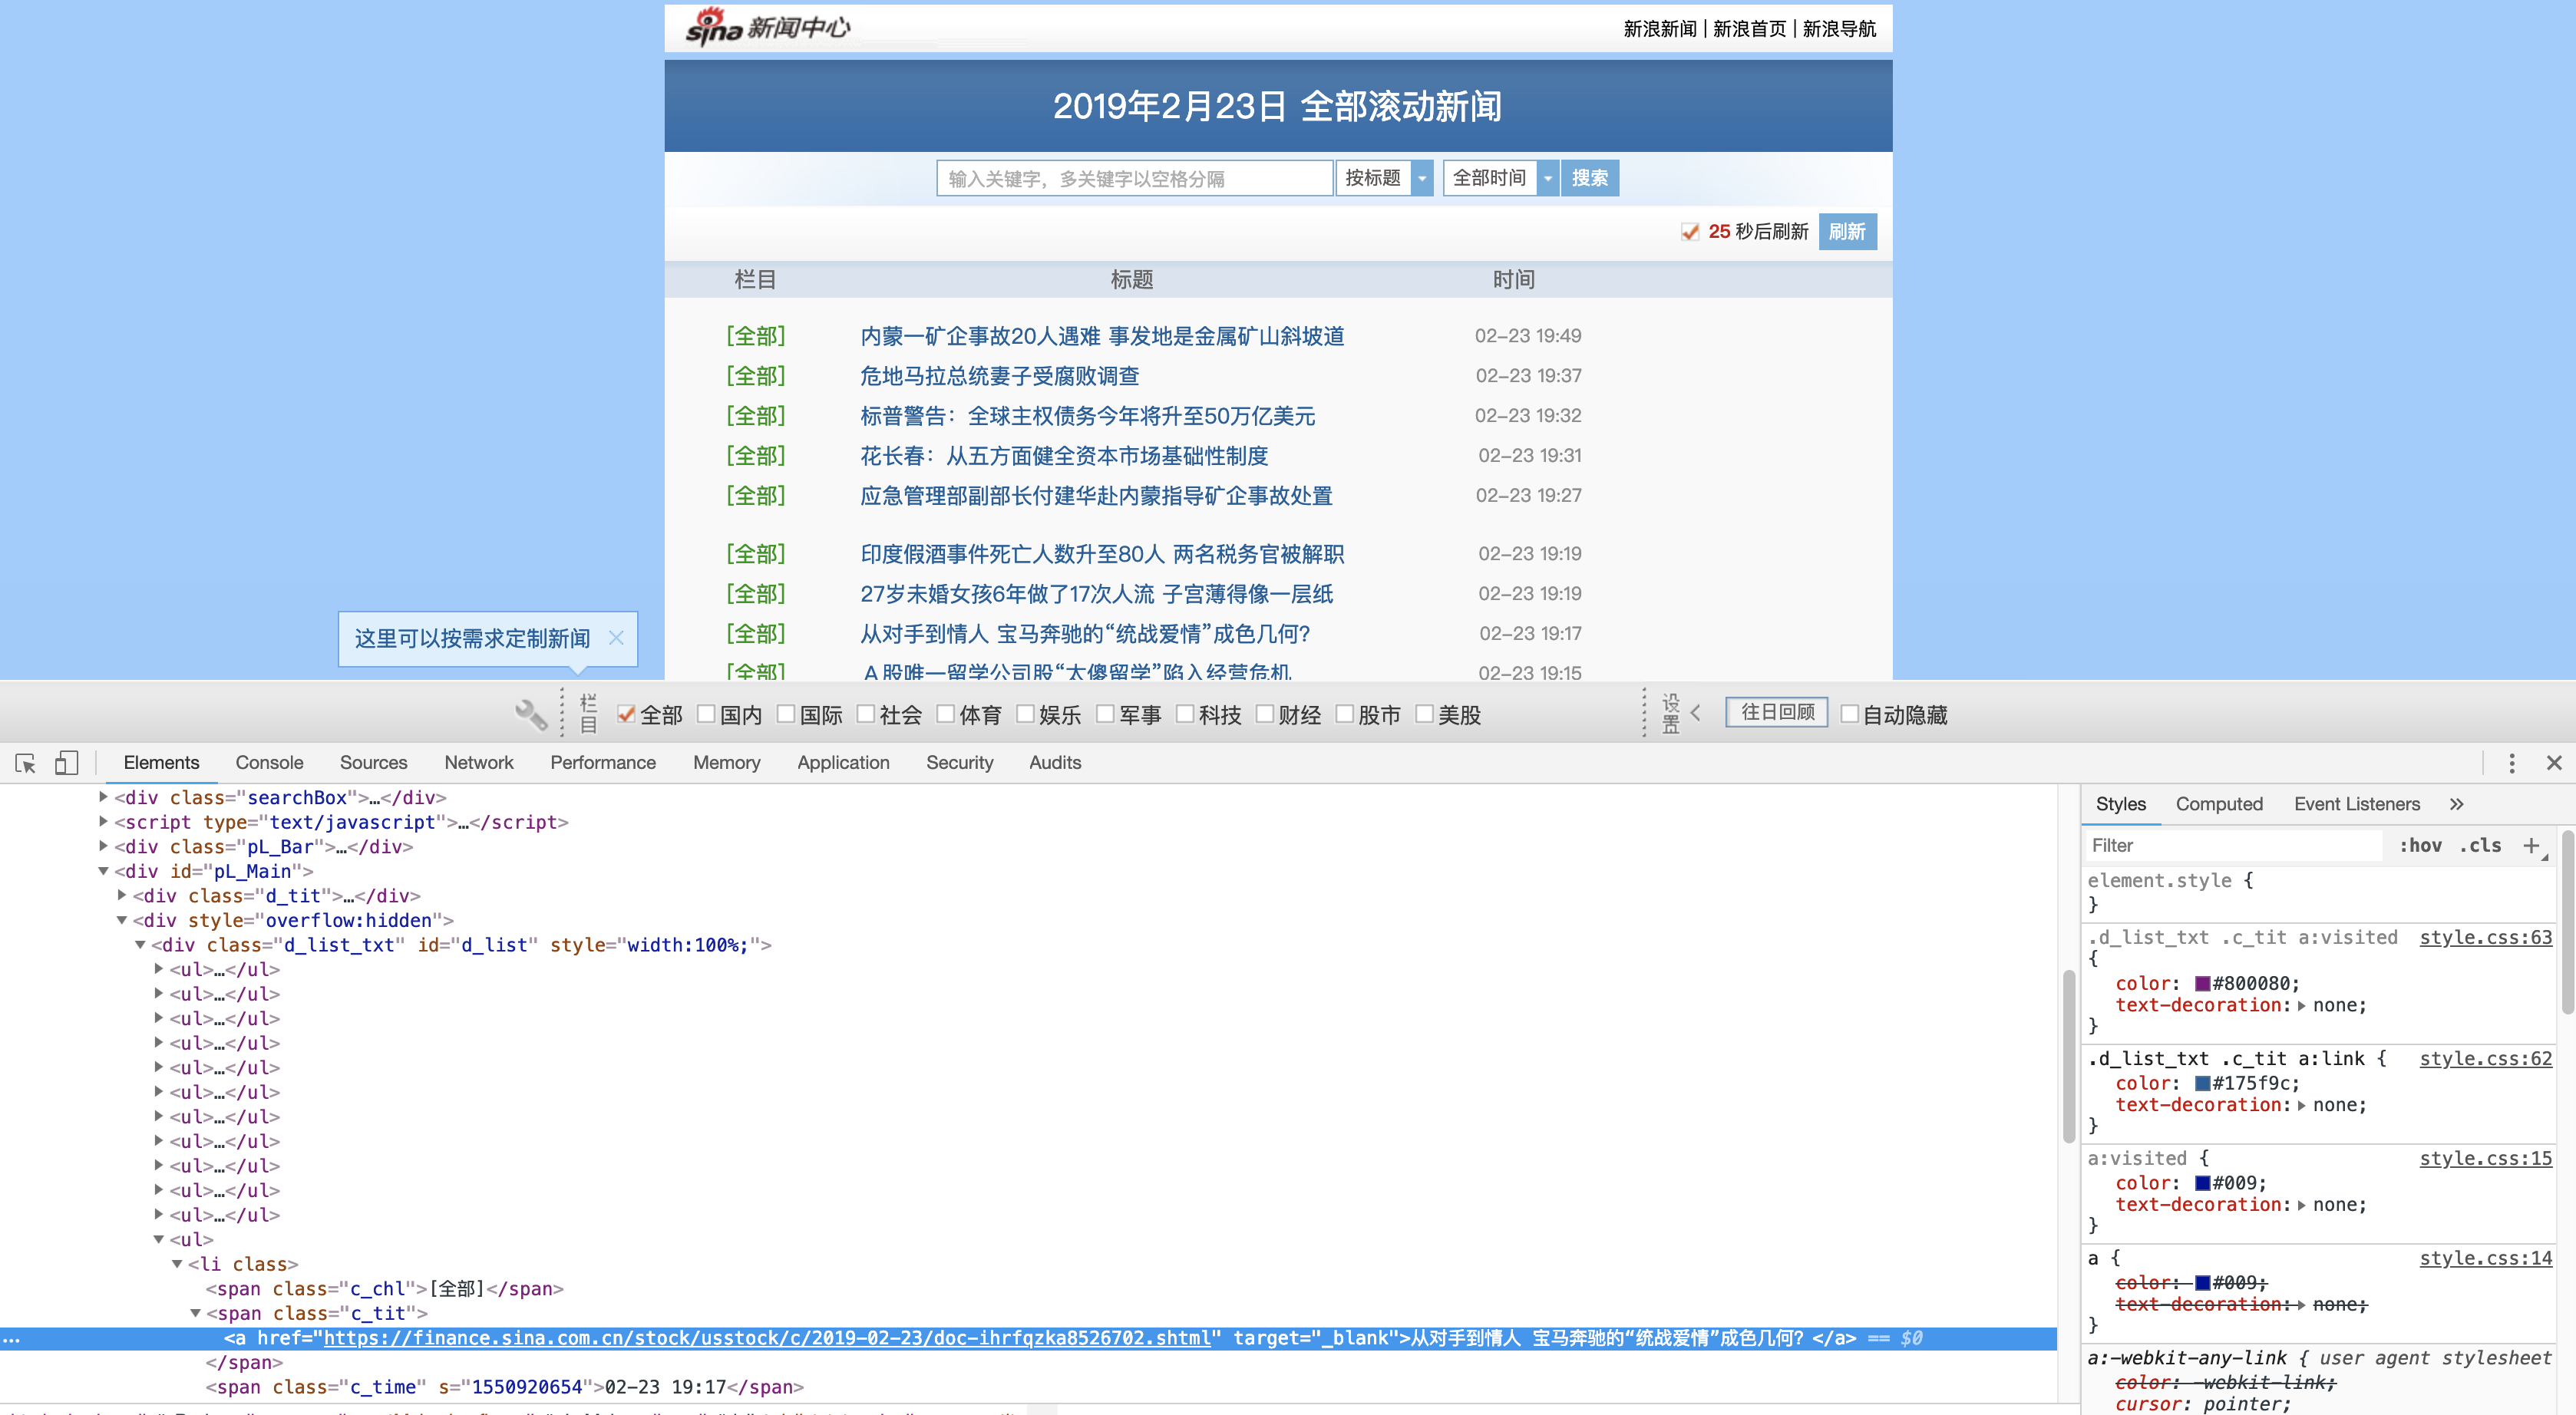Screen dimensions: 2576x1415
Task: Expand the d_tit div in the DOM tree
Action: [x=122, y=895]
